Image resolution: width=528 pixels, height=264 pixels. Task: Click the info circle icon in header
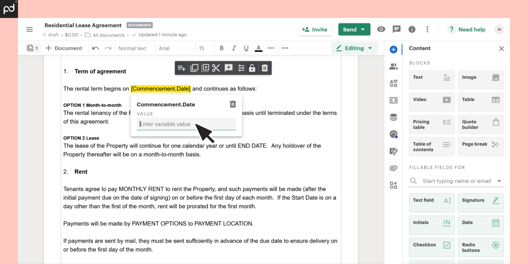pos(412,29)
